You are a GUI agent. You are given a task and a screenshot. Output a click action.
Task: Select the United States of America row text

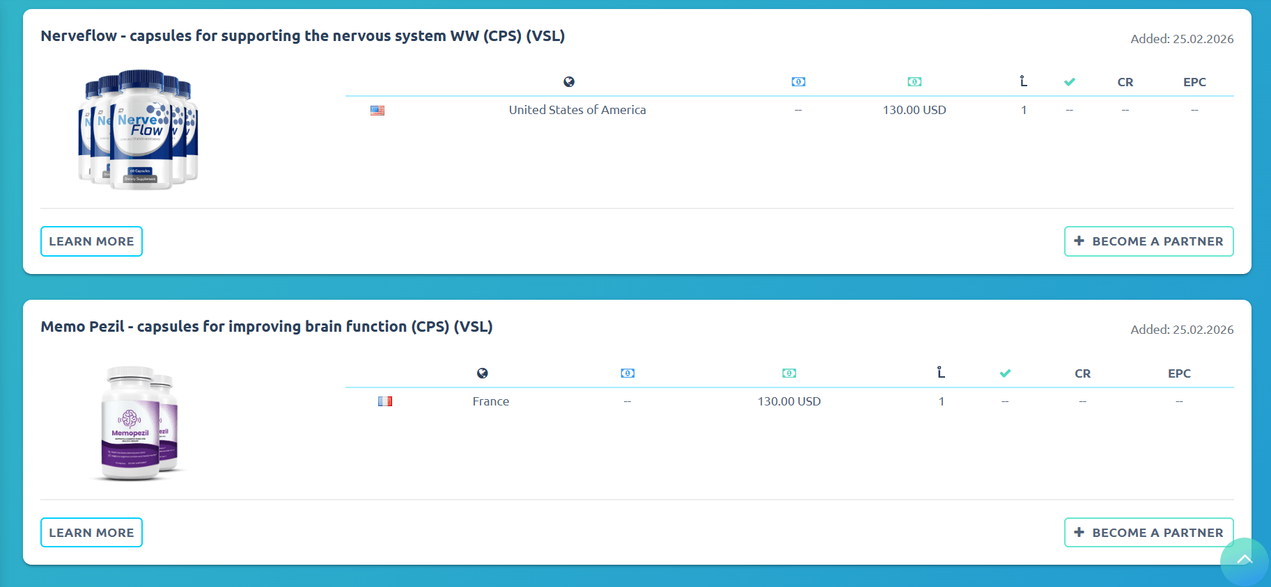577,110
